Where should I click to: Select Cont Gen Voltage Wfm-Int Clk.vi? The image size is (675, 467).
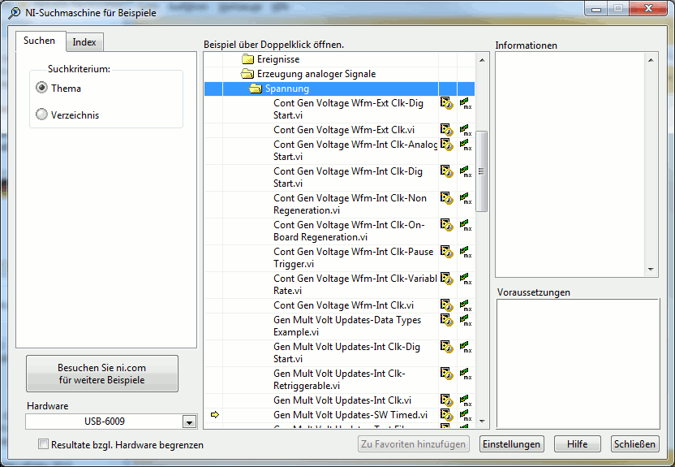pos(343,305)
